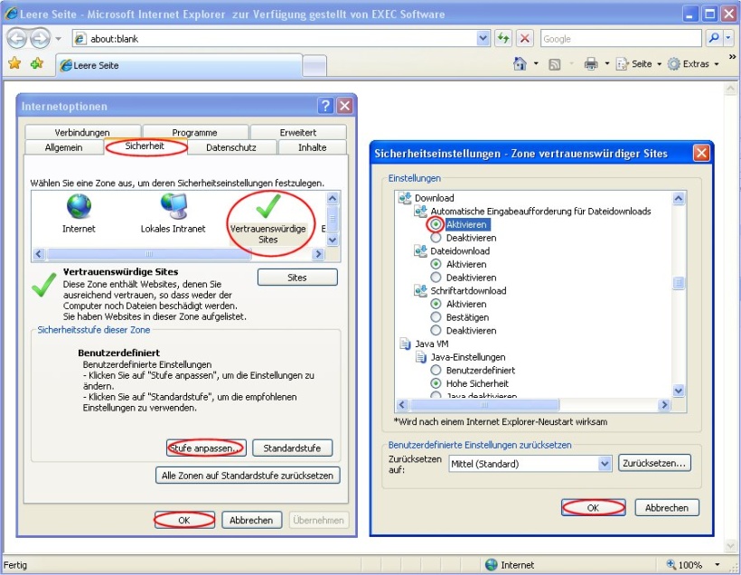Select Aktivieren under Dateidownload
This screenshot has width=741, height=575.
(436, 264)
